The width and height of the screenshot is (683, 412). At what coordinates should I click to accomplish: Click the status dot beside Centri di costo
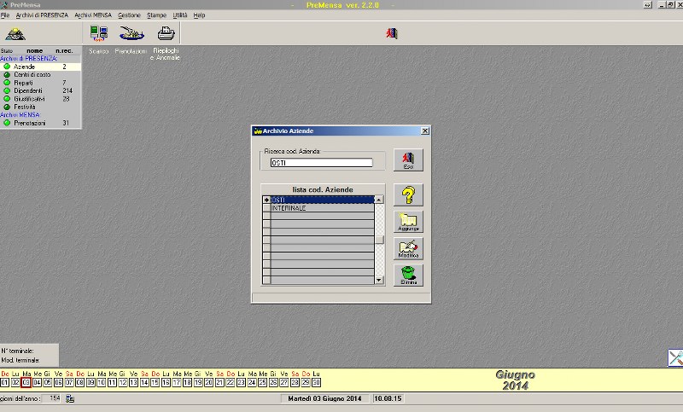tap(7, 75)
